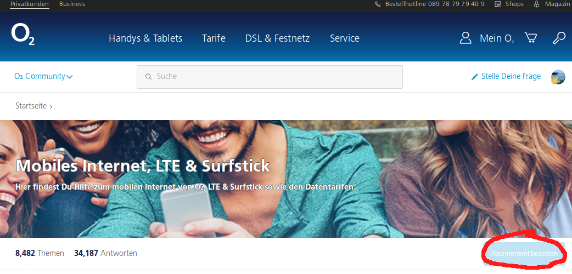The image size is (572, 274).
Task: Click the 'Hier findest Du Hilfe' description text
Action: [x=186, y=187]
